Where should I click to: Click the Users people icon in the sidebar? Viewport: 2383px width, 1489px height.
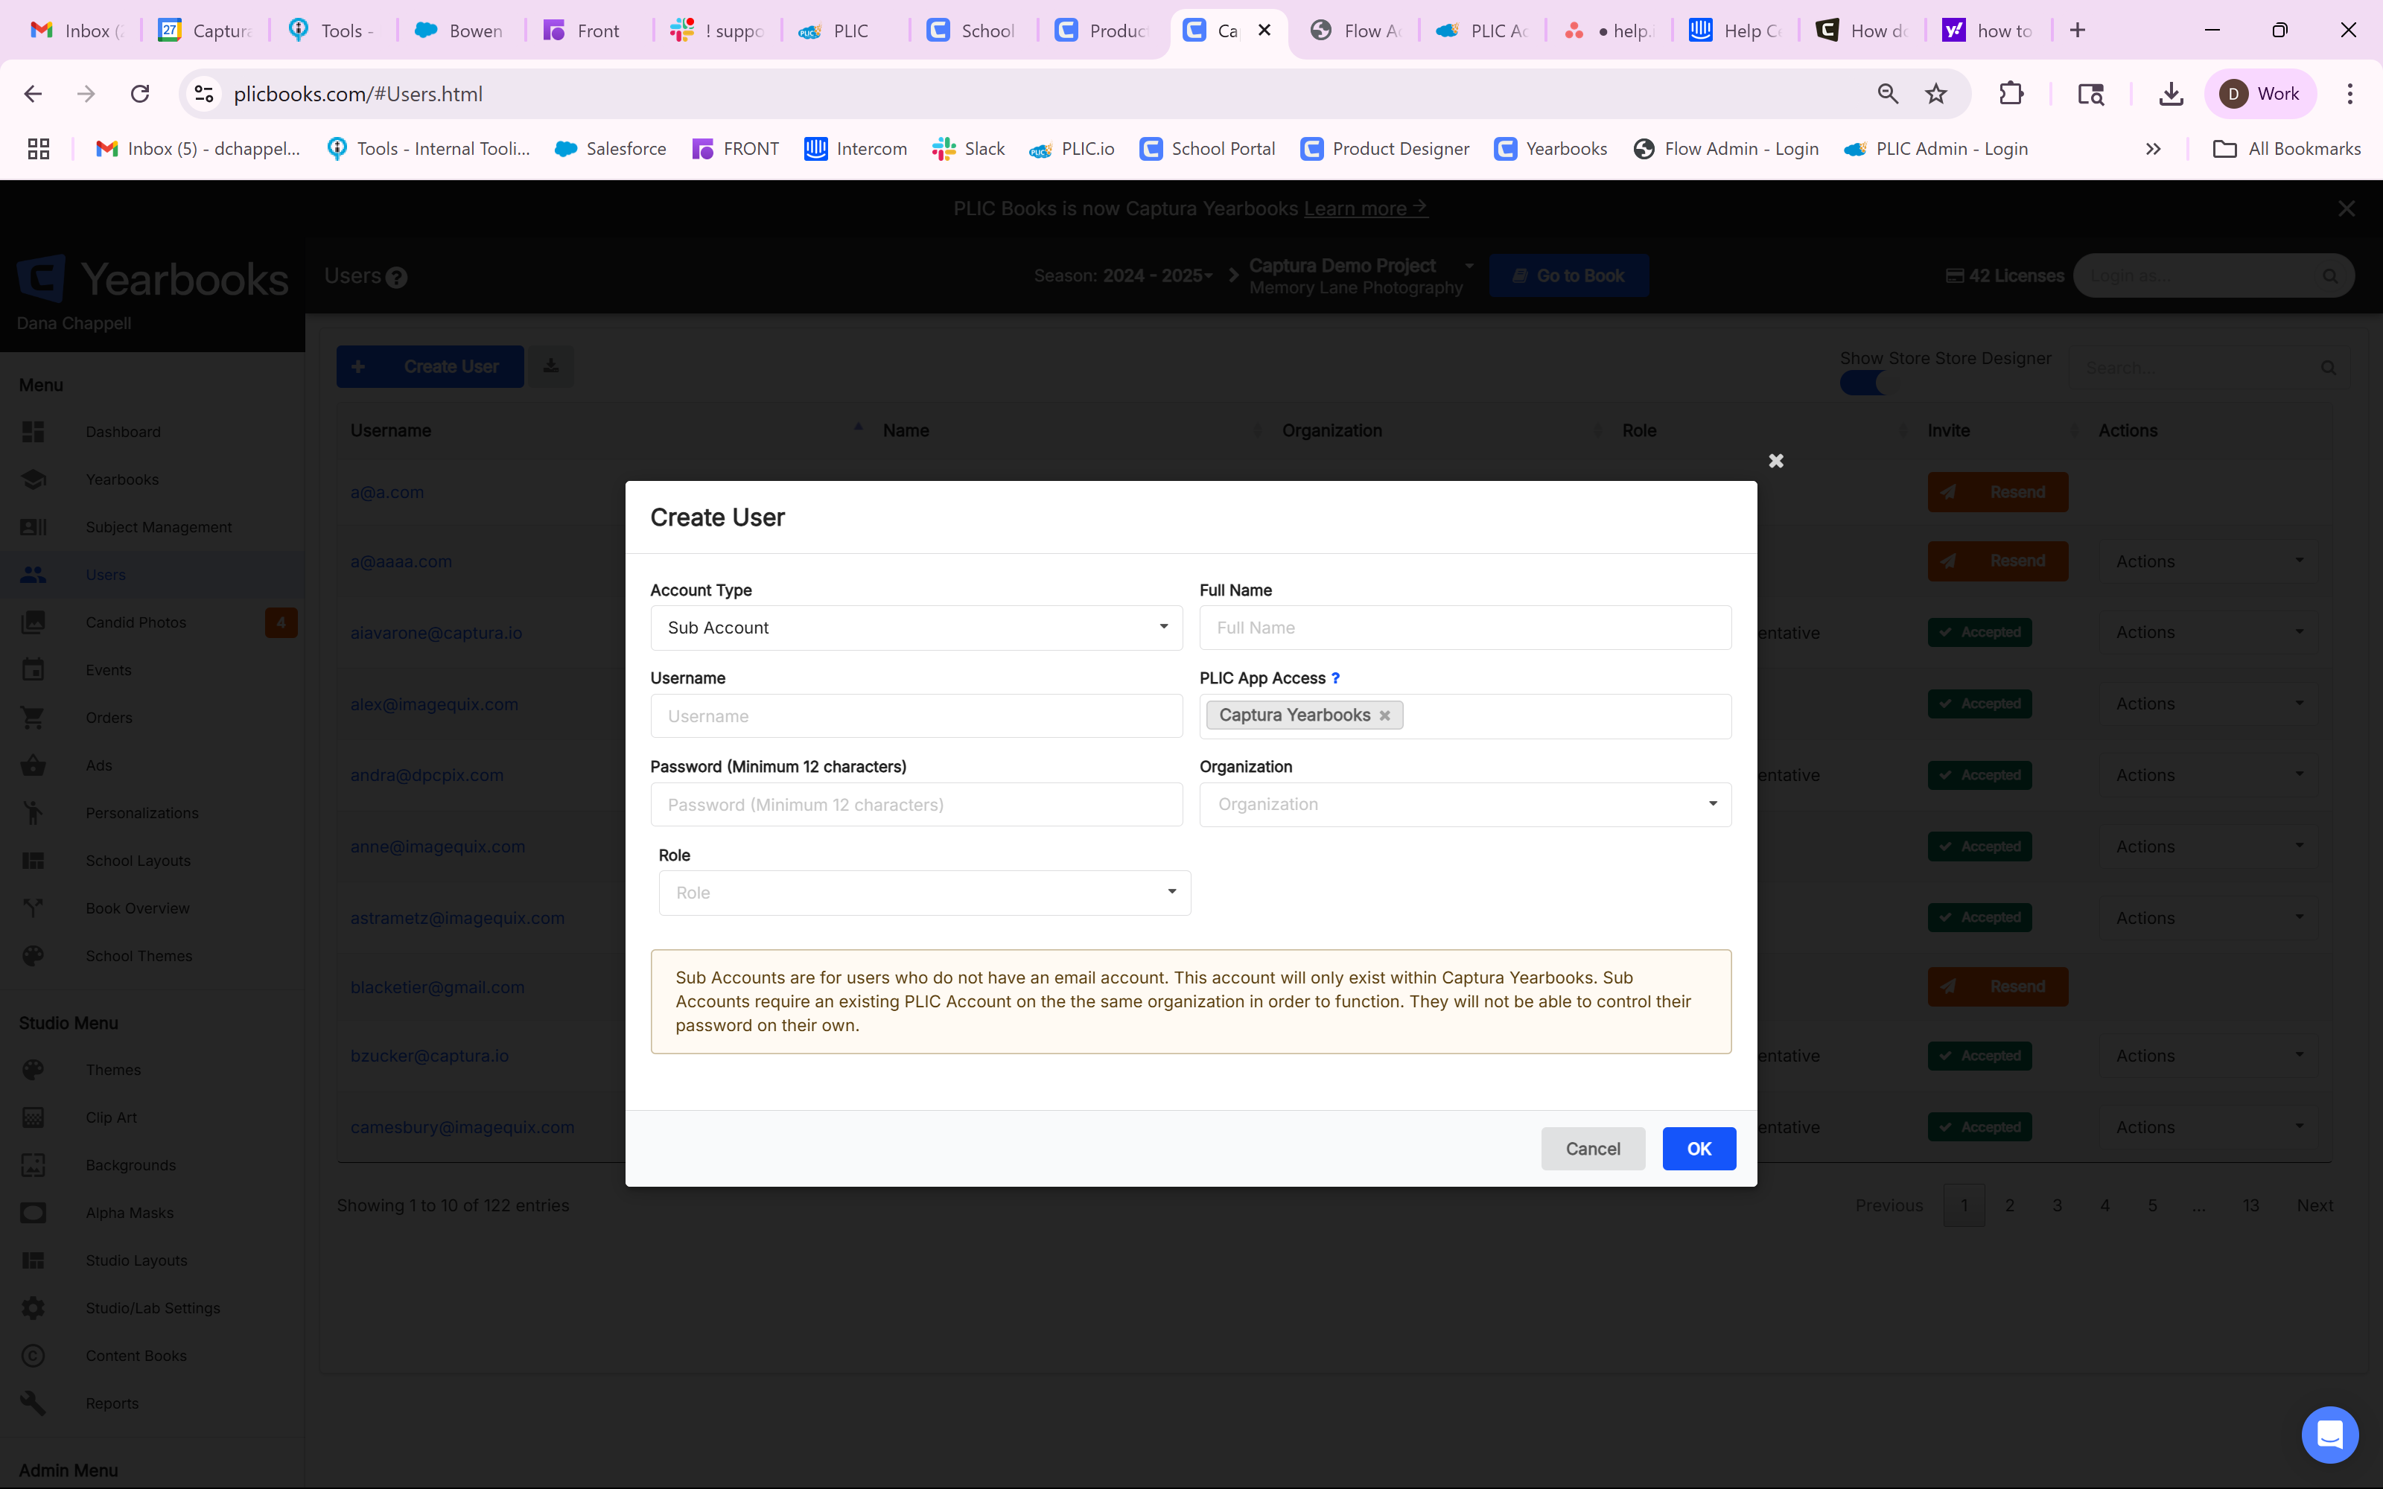pyautogui.click(x=33, y=574)
